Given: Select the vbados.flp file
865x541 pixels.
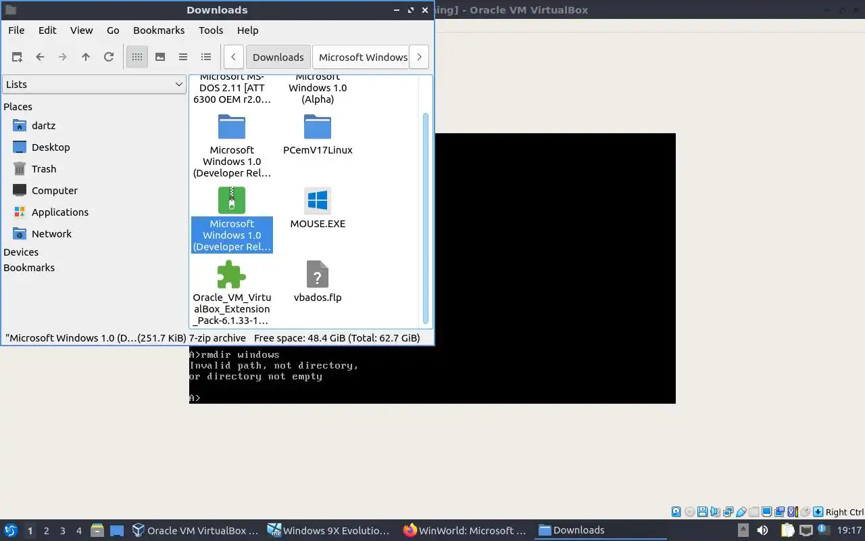Looking at the screenshot, I should point(318,282).
